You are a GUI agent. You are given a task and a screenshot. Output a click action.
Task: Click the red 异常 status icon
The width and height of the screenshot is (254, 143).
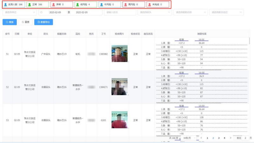click(53, 5)
